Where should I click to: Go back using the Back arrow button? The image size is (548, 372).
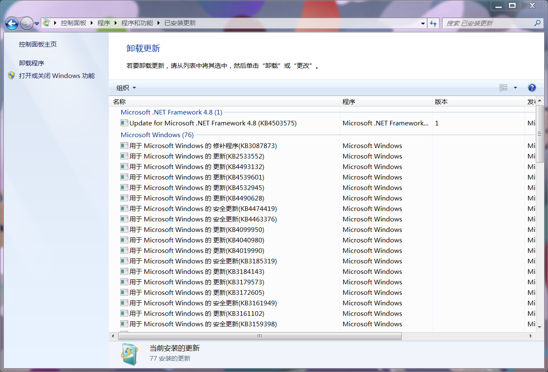tap(12, 23)
